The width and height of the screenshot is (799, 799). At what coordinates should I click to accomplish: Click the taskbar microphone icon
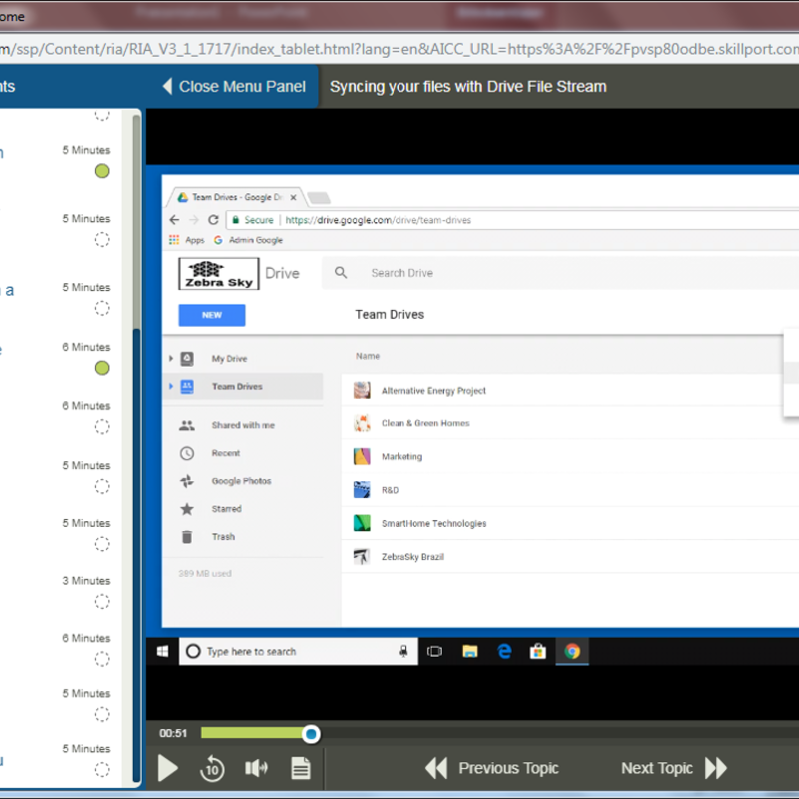pos(403,652)
